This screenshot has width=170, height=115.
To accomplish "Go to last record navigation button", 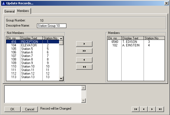I will [x=160, y=109].
